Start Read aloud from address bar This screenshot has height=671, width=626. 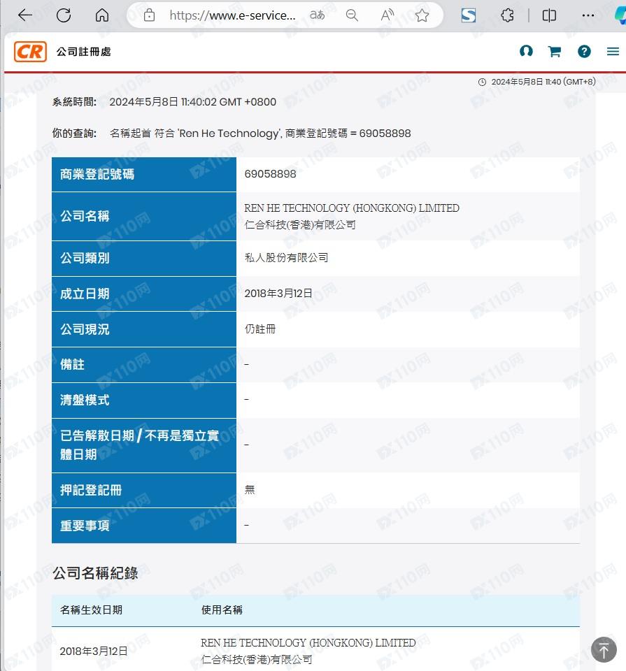[x=387, y=15]
